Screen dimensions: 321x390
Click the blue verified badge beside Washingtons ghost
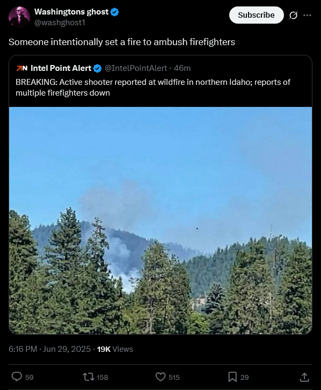114,12
